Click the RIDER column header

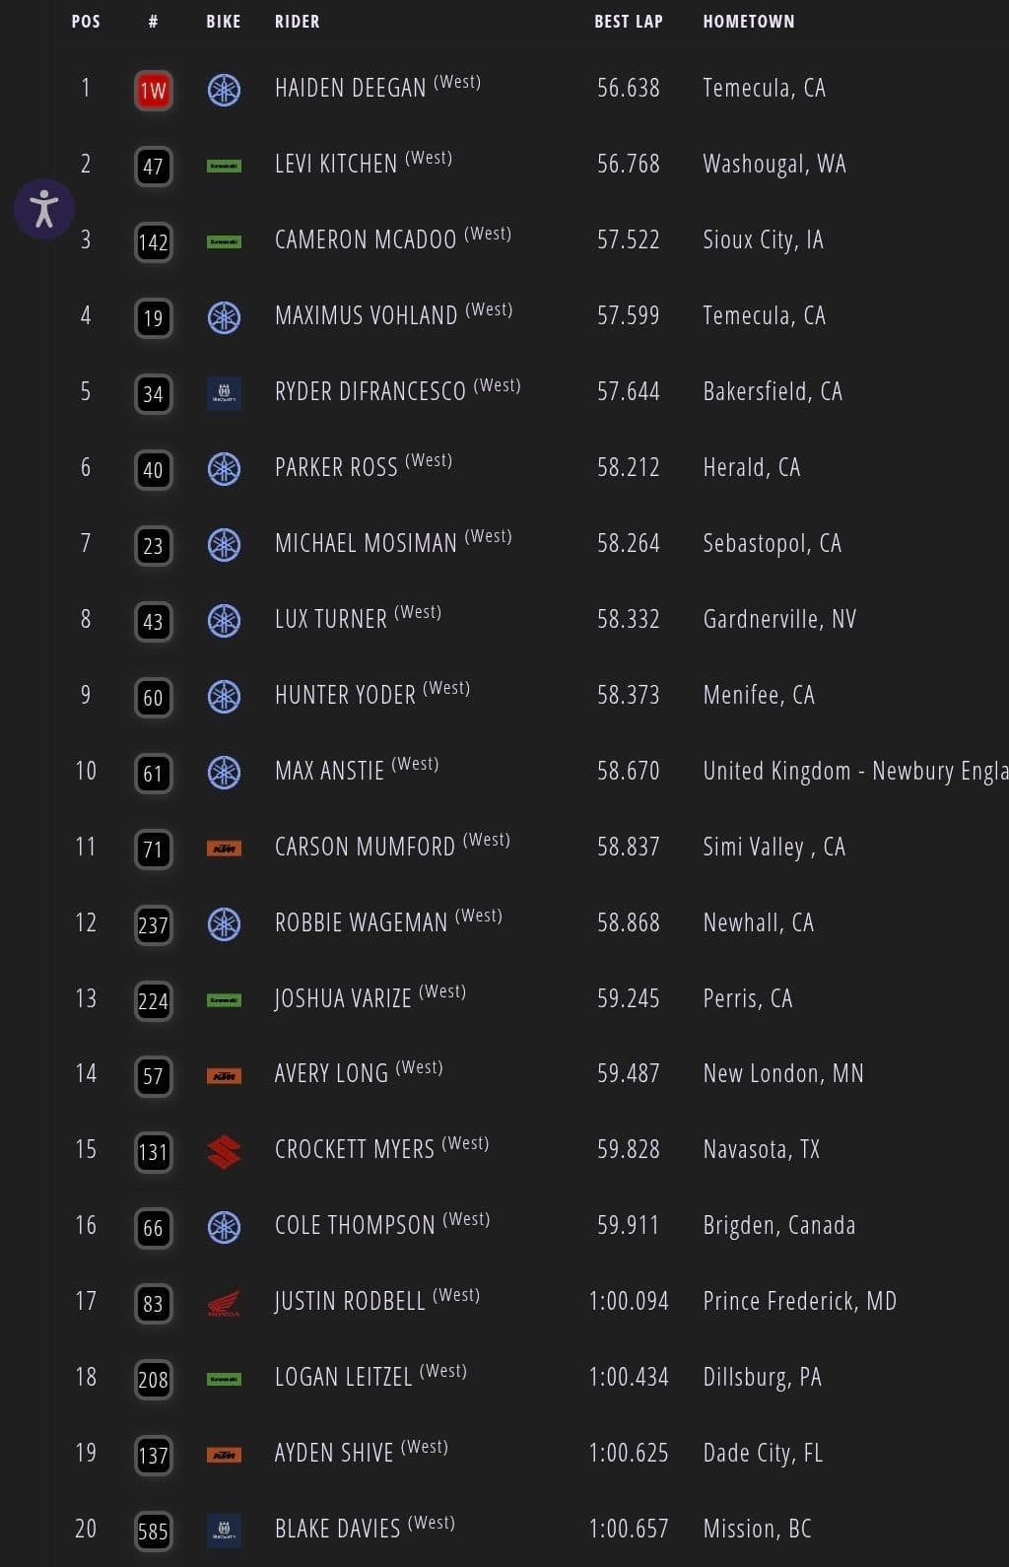297,22
